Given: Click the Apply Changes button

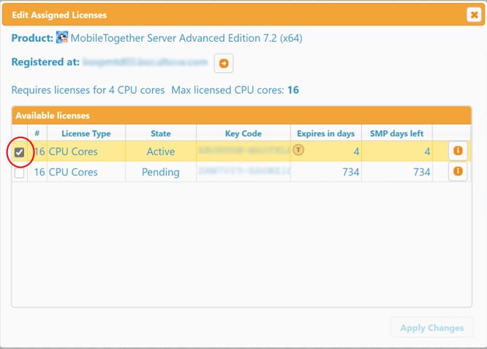Looking at the screenshot, I should coord(431,328).
